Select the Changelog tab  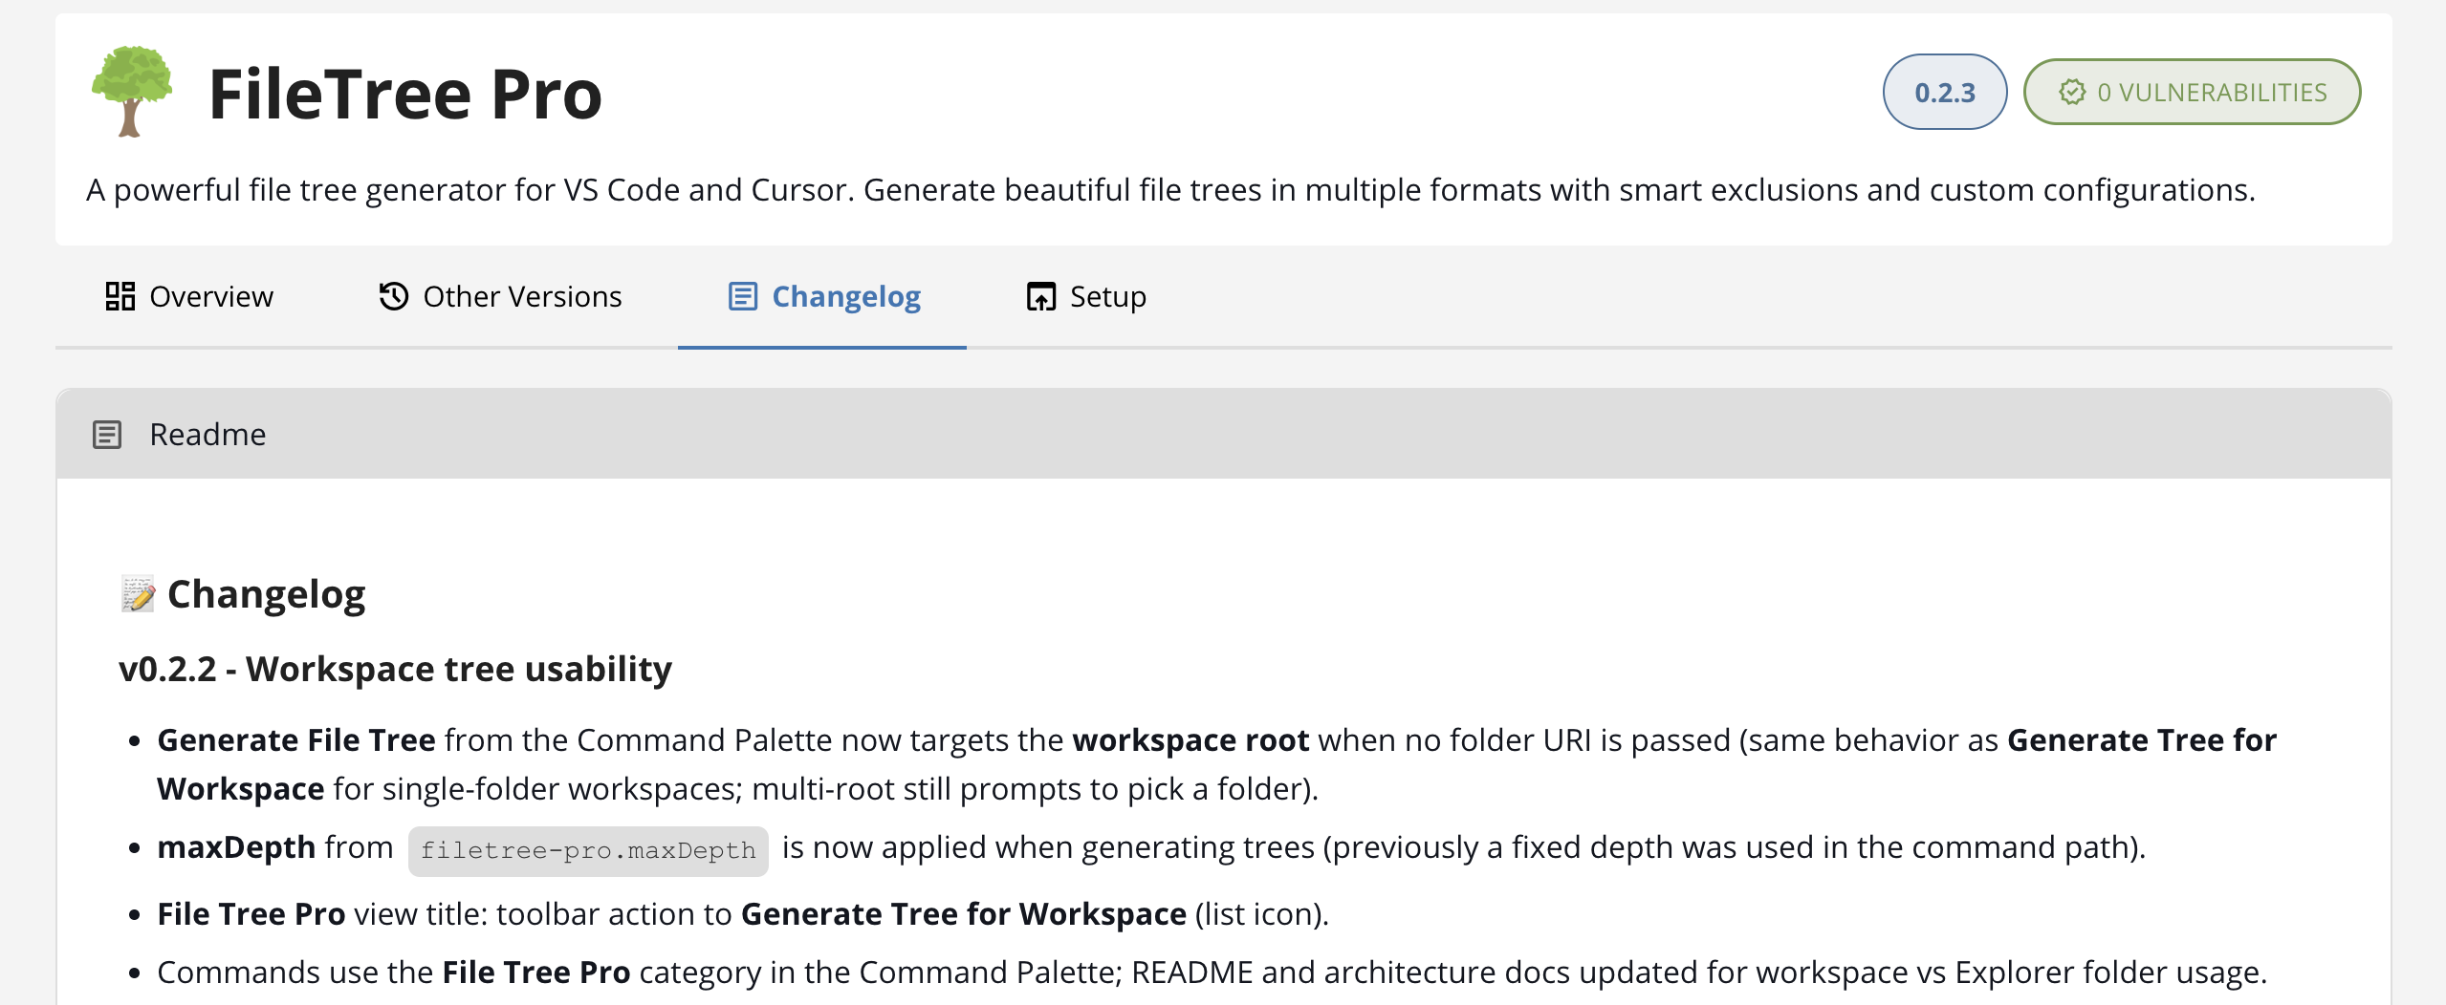[823, 296]
